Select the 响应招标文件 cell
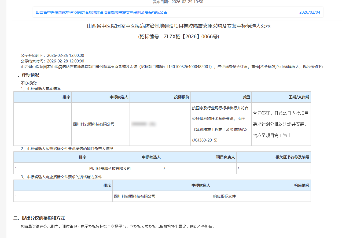The height and width of the screenshot is (238, 342). tap(225, 196)
